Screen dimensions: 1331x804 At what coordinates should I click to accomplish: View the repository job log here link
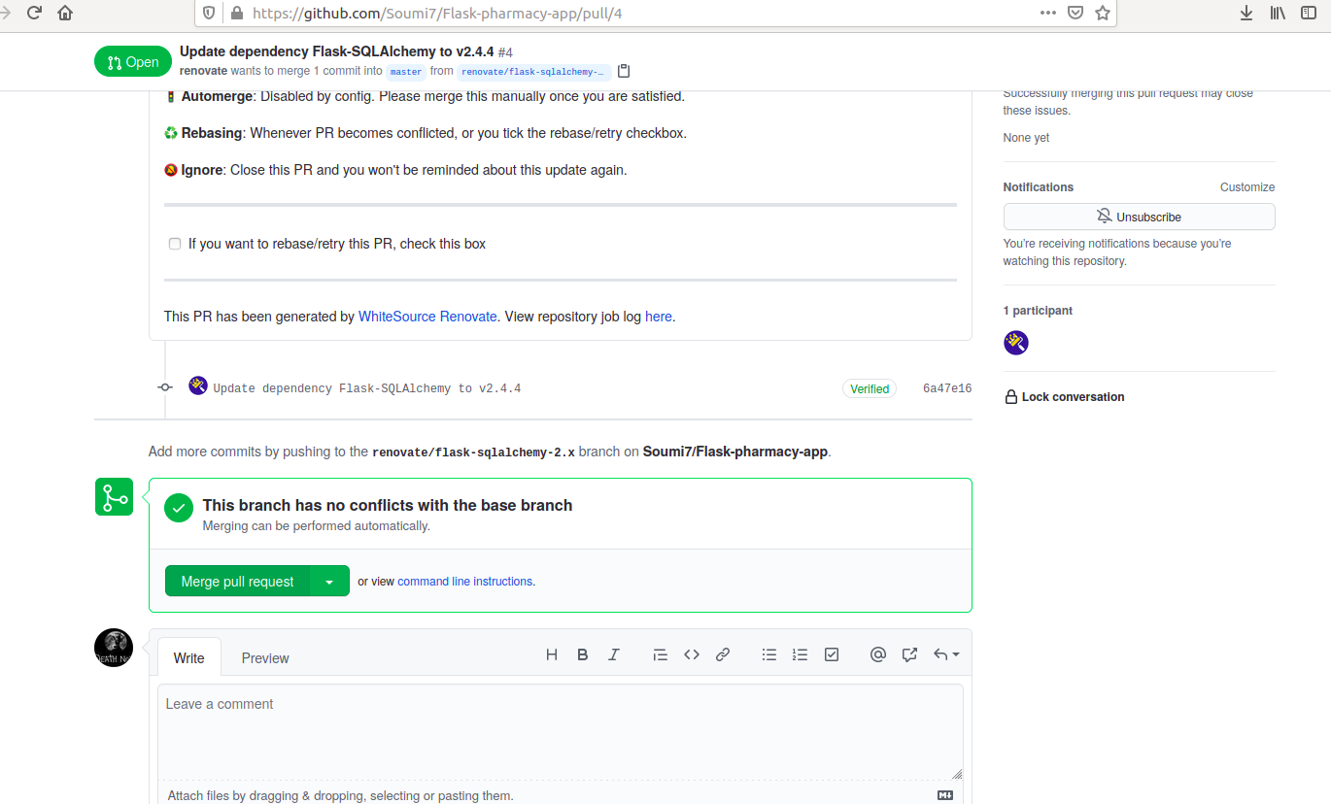click(x=658, y=317)
